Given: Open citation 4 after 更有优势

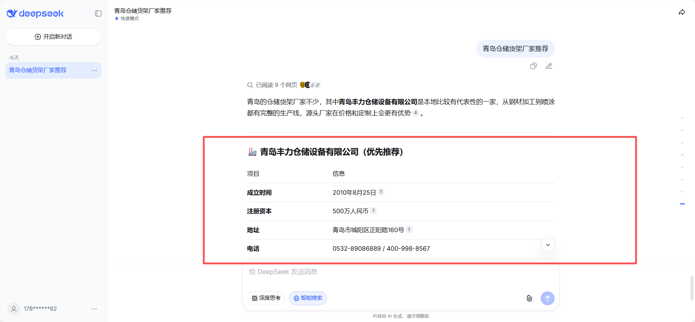Looking at the screenshot, I should [x=416, y=113].
